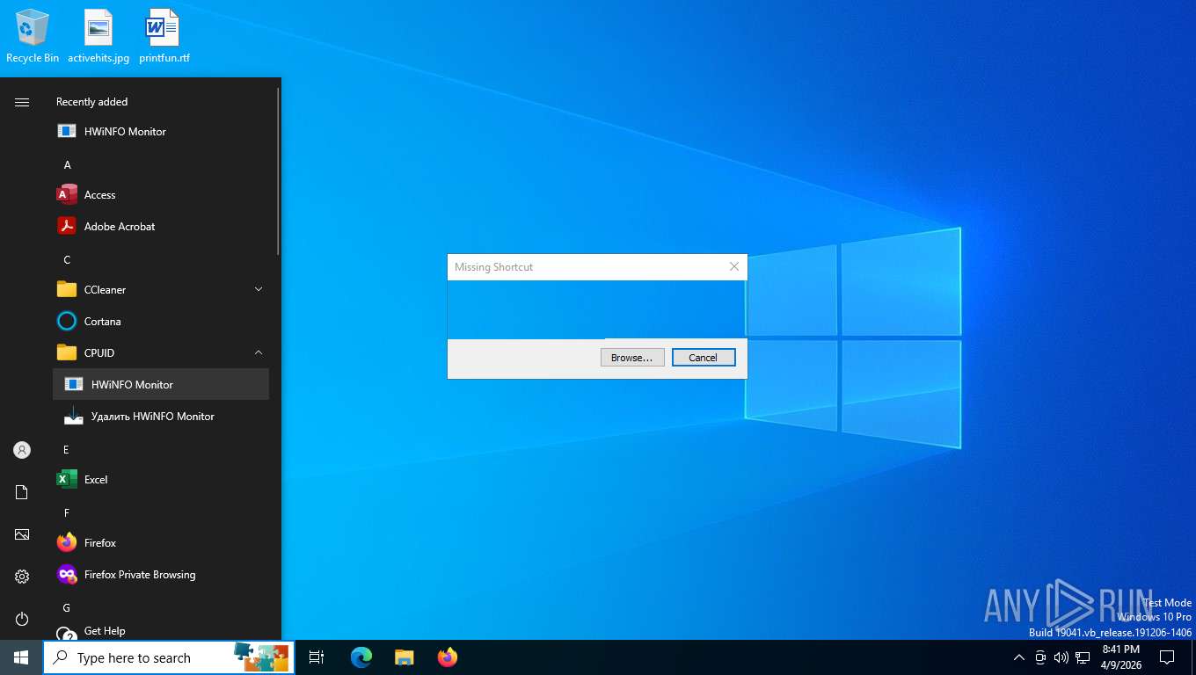Open Documents from Start sidebar
1196x675 pixels.
point(22,492)
